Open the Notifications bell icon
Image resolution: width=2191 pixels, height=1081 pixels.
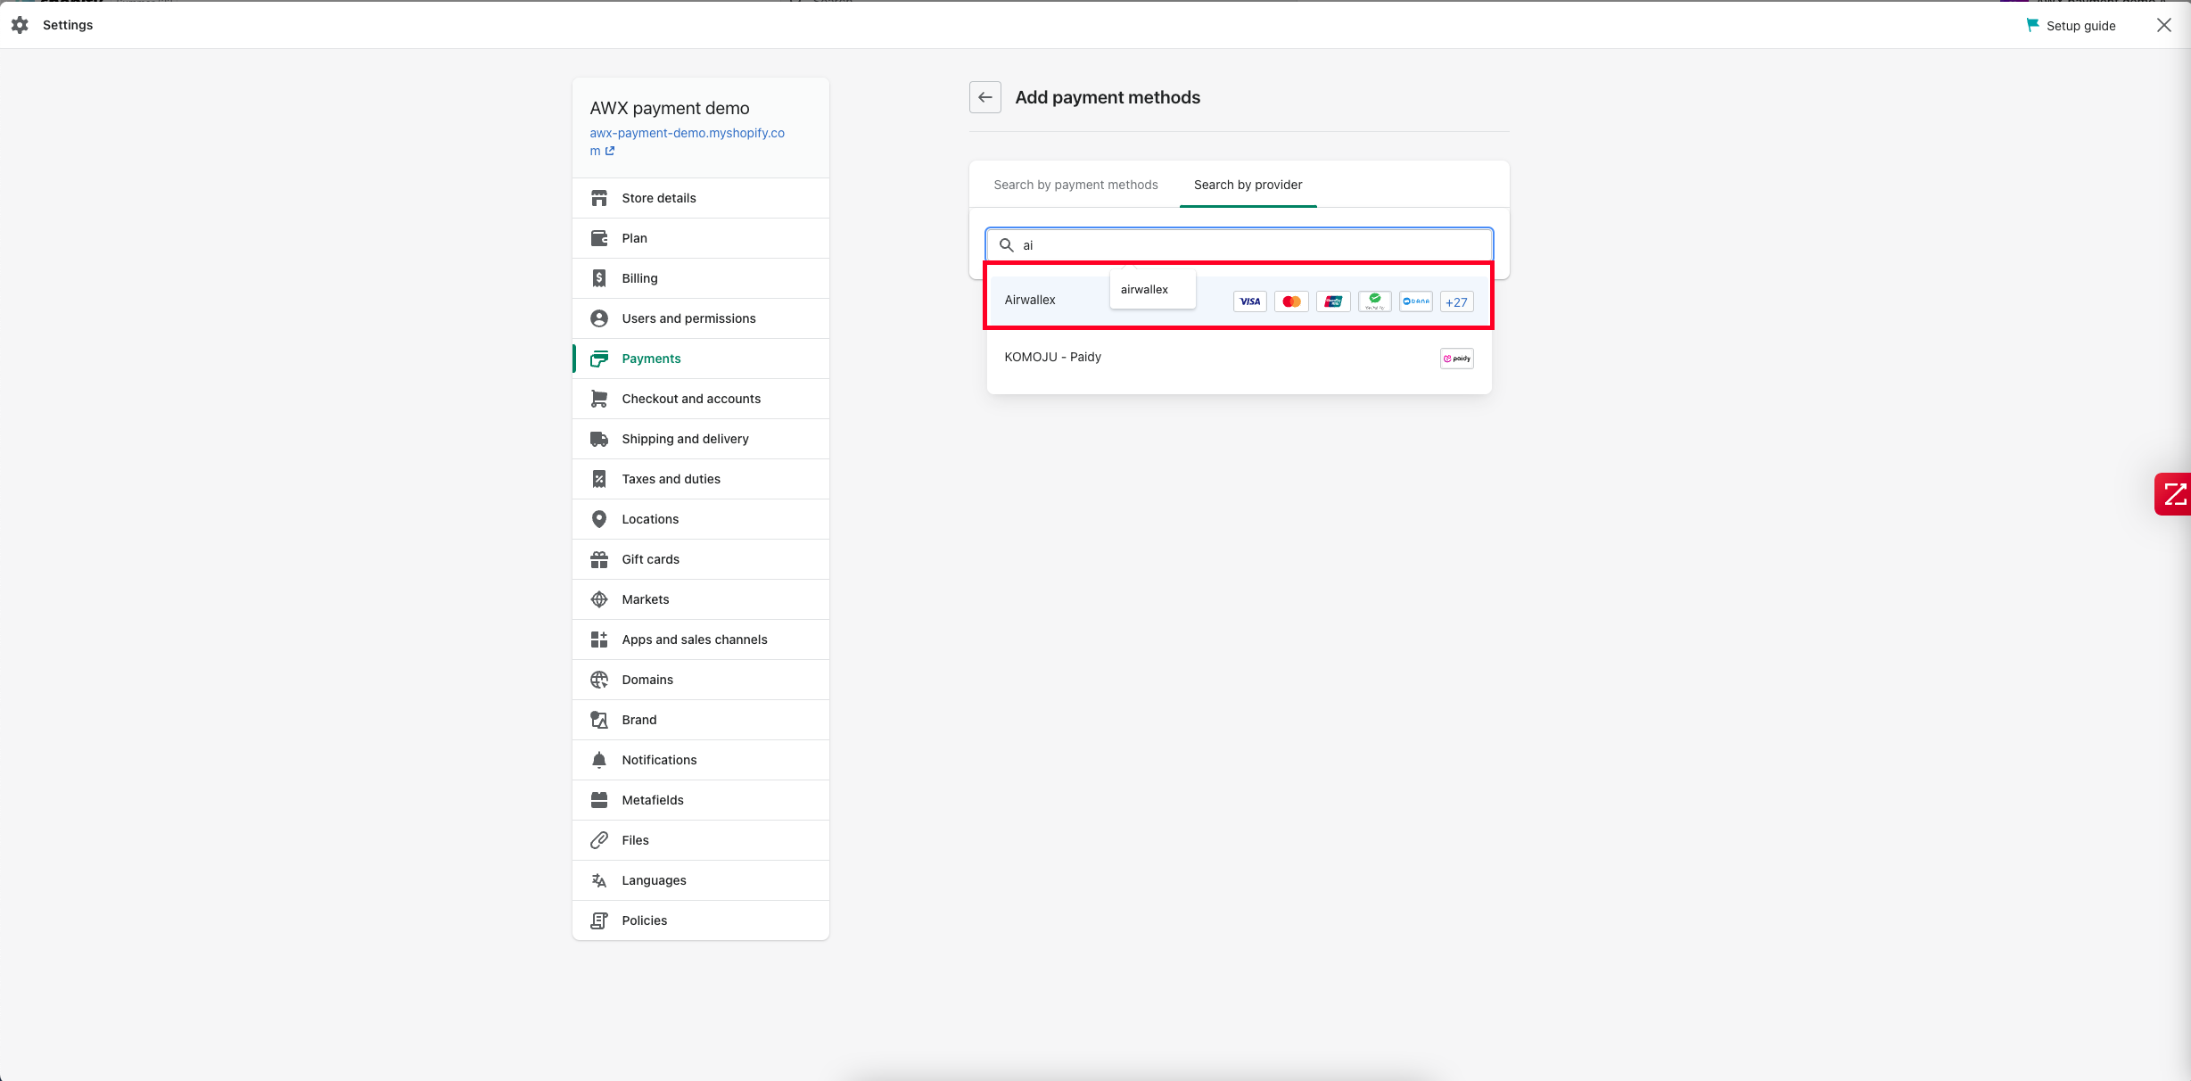point(599,760)
